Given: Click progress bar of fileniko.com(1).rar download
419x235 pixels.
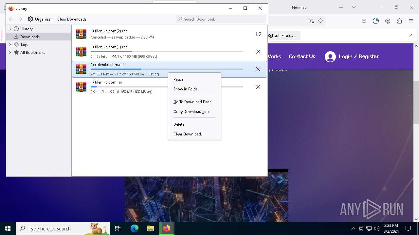Looking at the screenshot, I should [x=167, y=52].
